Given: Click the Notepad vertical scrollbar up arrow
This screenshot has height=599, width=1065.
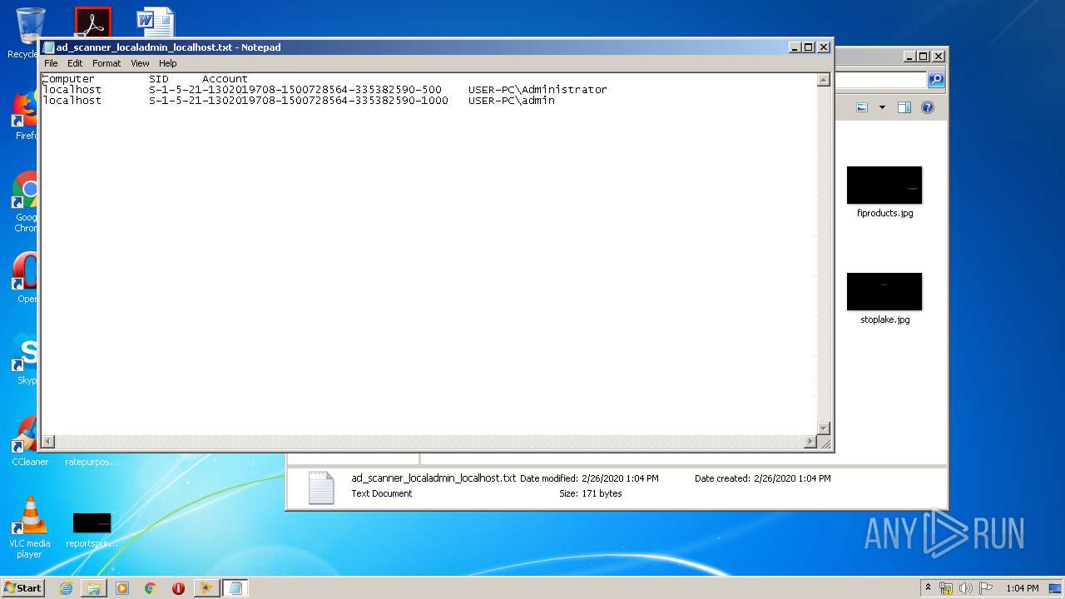Looking at the screenshot, I should tap(824, 81).
